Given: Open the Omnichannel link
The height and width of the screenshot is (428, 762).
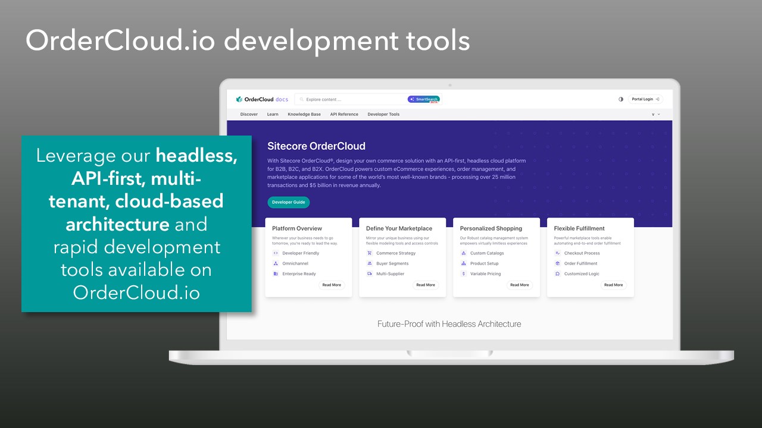Looking at the screenshot, I should point(295,263).
